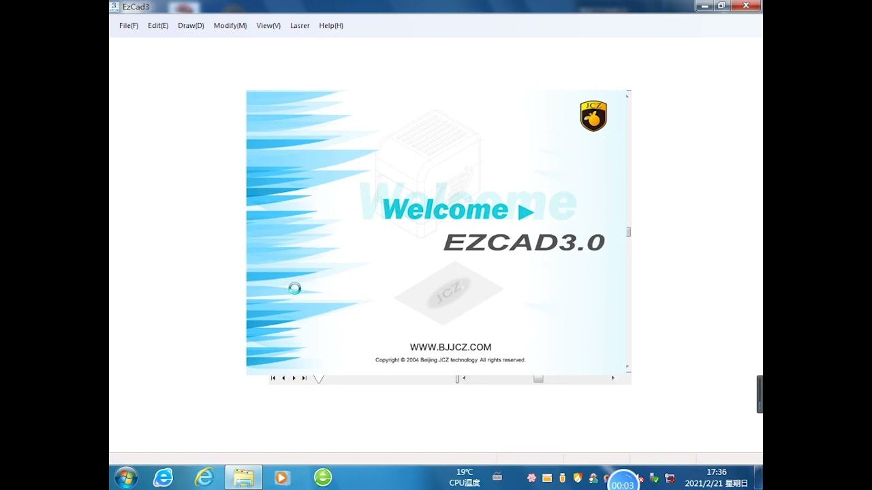
Task: Open the taskbar clock showing 17:36
Action: click(716, 478)
